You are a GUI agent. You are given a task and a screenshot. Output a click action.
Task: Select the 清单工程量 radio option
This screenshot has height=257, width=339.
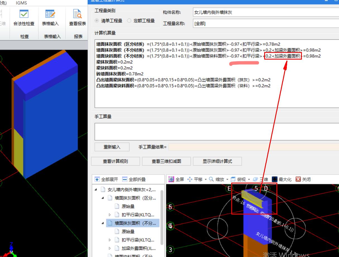(x=97, y=21)
